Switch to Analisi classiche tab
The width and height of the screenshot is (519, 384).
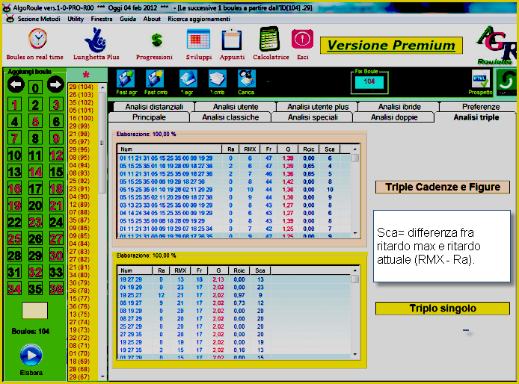coord(230,117)
